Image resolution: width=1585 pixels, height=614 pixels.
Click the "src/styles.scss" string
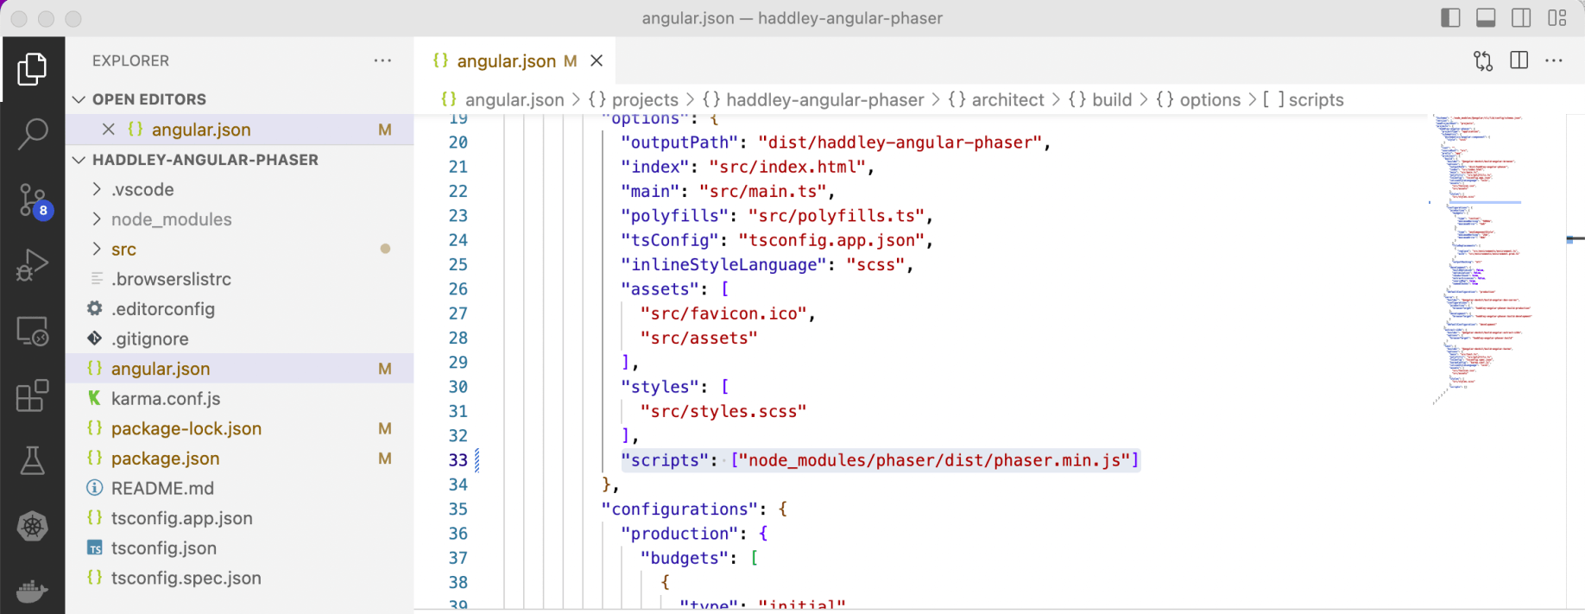pos(723,412)
